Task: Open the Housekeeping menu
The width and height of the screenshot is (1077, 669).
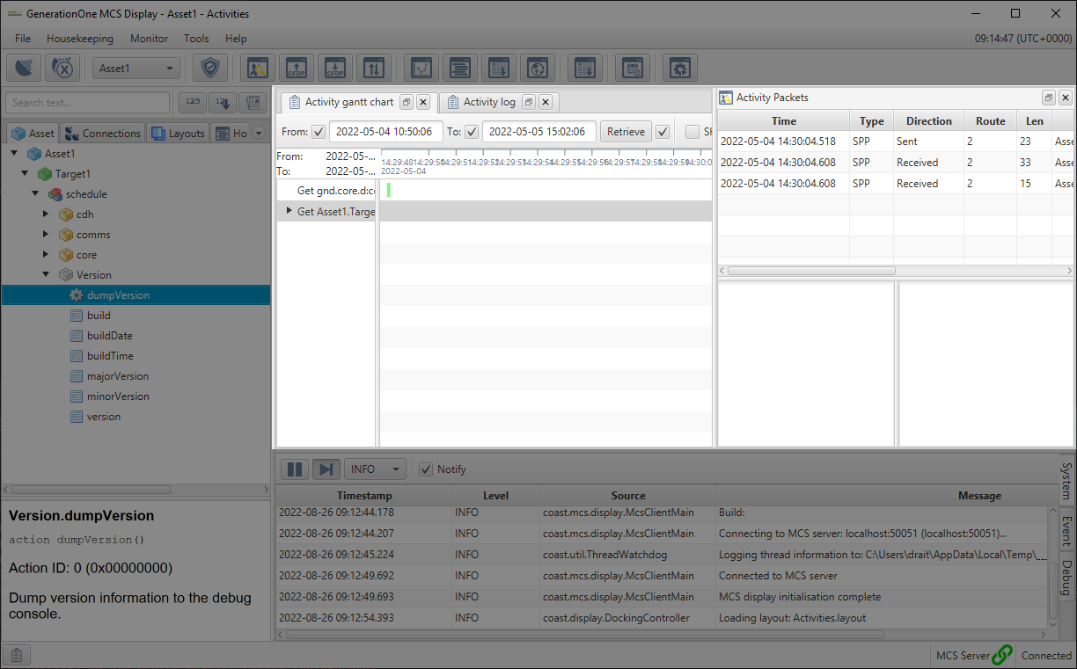Action: click(80, 39)
